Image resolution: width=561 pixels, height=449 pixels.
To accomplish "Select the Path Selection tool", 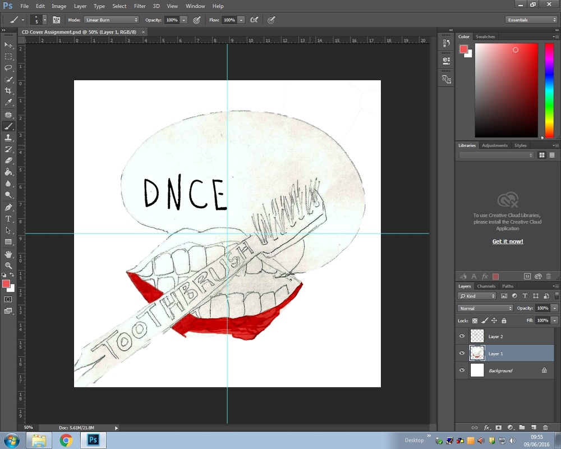I will tap(8, 230).
